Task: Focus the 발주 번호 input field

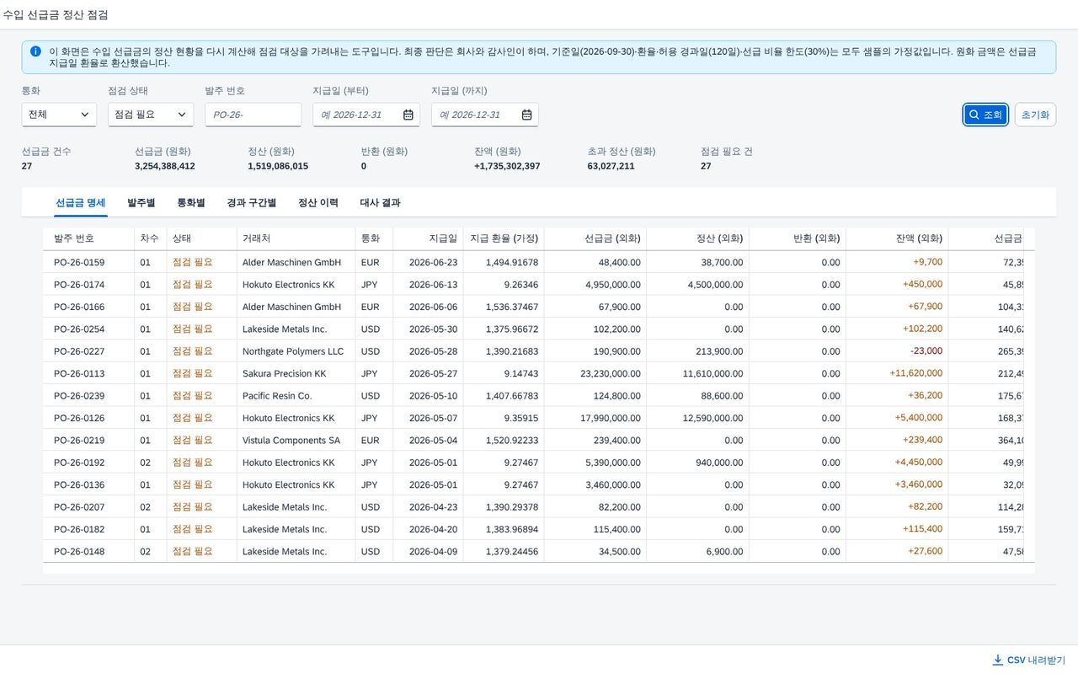Action: tap(253, 115)
